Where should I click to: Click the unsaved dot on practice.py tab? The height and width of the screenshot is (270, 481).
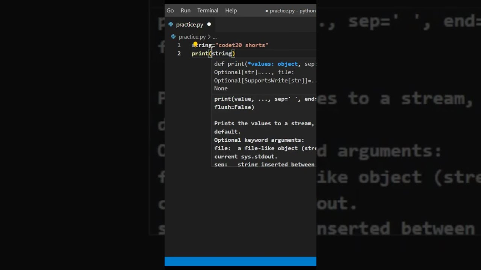(209, 24)
